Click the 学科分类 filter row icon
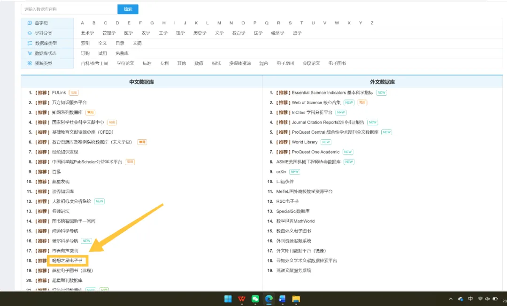This screenshot has height=306, width=507. pos(30,33)
